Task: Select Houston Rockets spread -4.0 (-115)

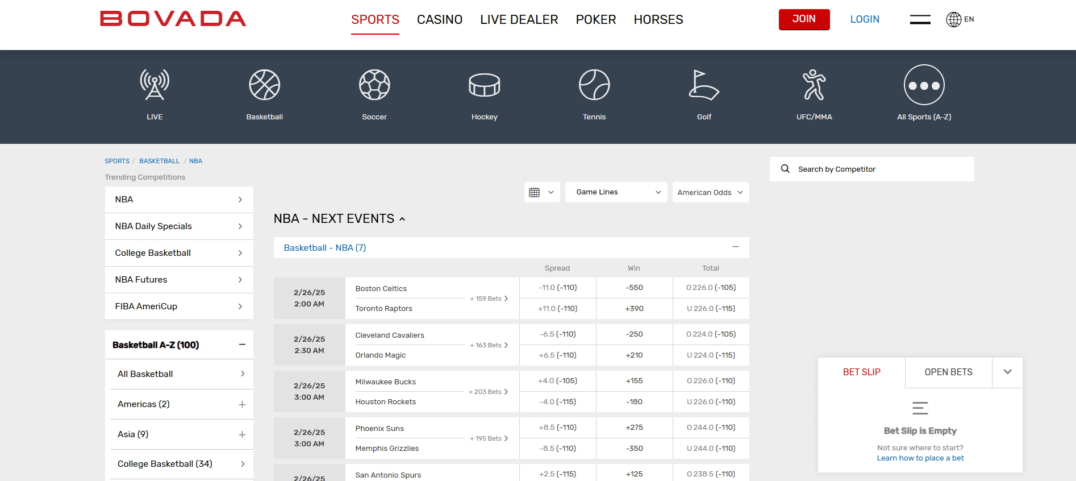Action: tap(558, 402)
